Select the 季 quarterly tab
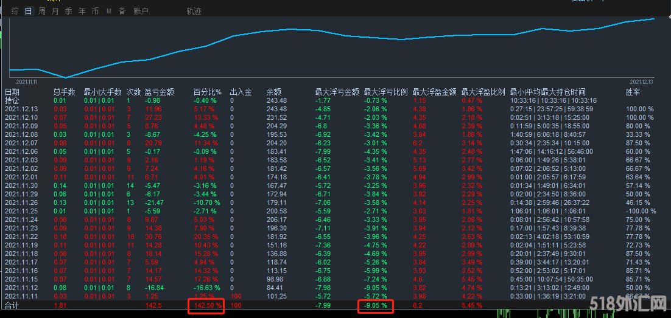 coord(68,11)
